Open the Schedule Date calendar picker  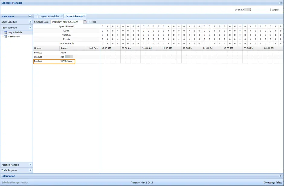pyautogui.click(x=85, y=22)
